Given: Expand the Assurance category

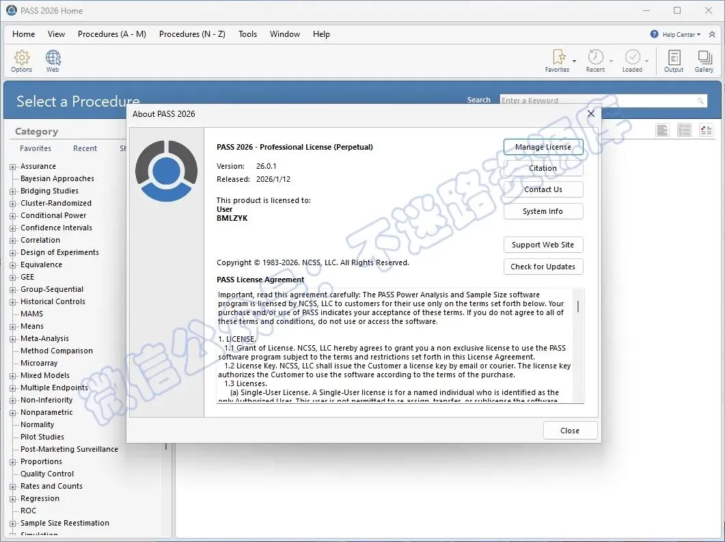Looking at the screenshot, I should (13, 167).
